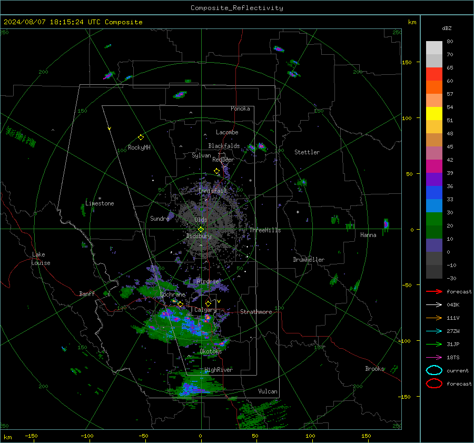Image resolution: width=474 pixels, height=443 pixels.
Task: Click the Brooks city label
Action: point(374,369)
